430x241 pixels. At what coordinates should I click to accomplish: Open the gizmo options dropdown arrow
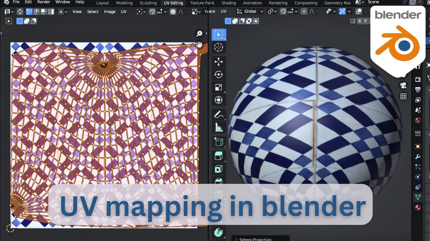coord(349,11)
